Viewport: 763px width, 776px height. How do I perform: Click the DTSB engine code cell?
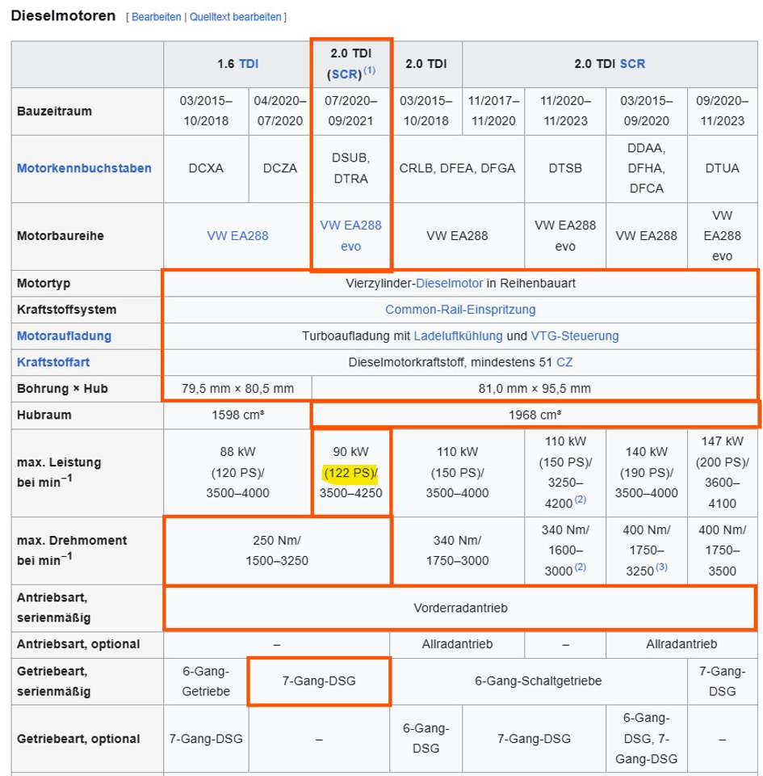[x=565, y=168]
